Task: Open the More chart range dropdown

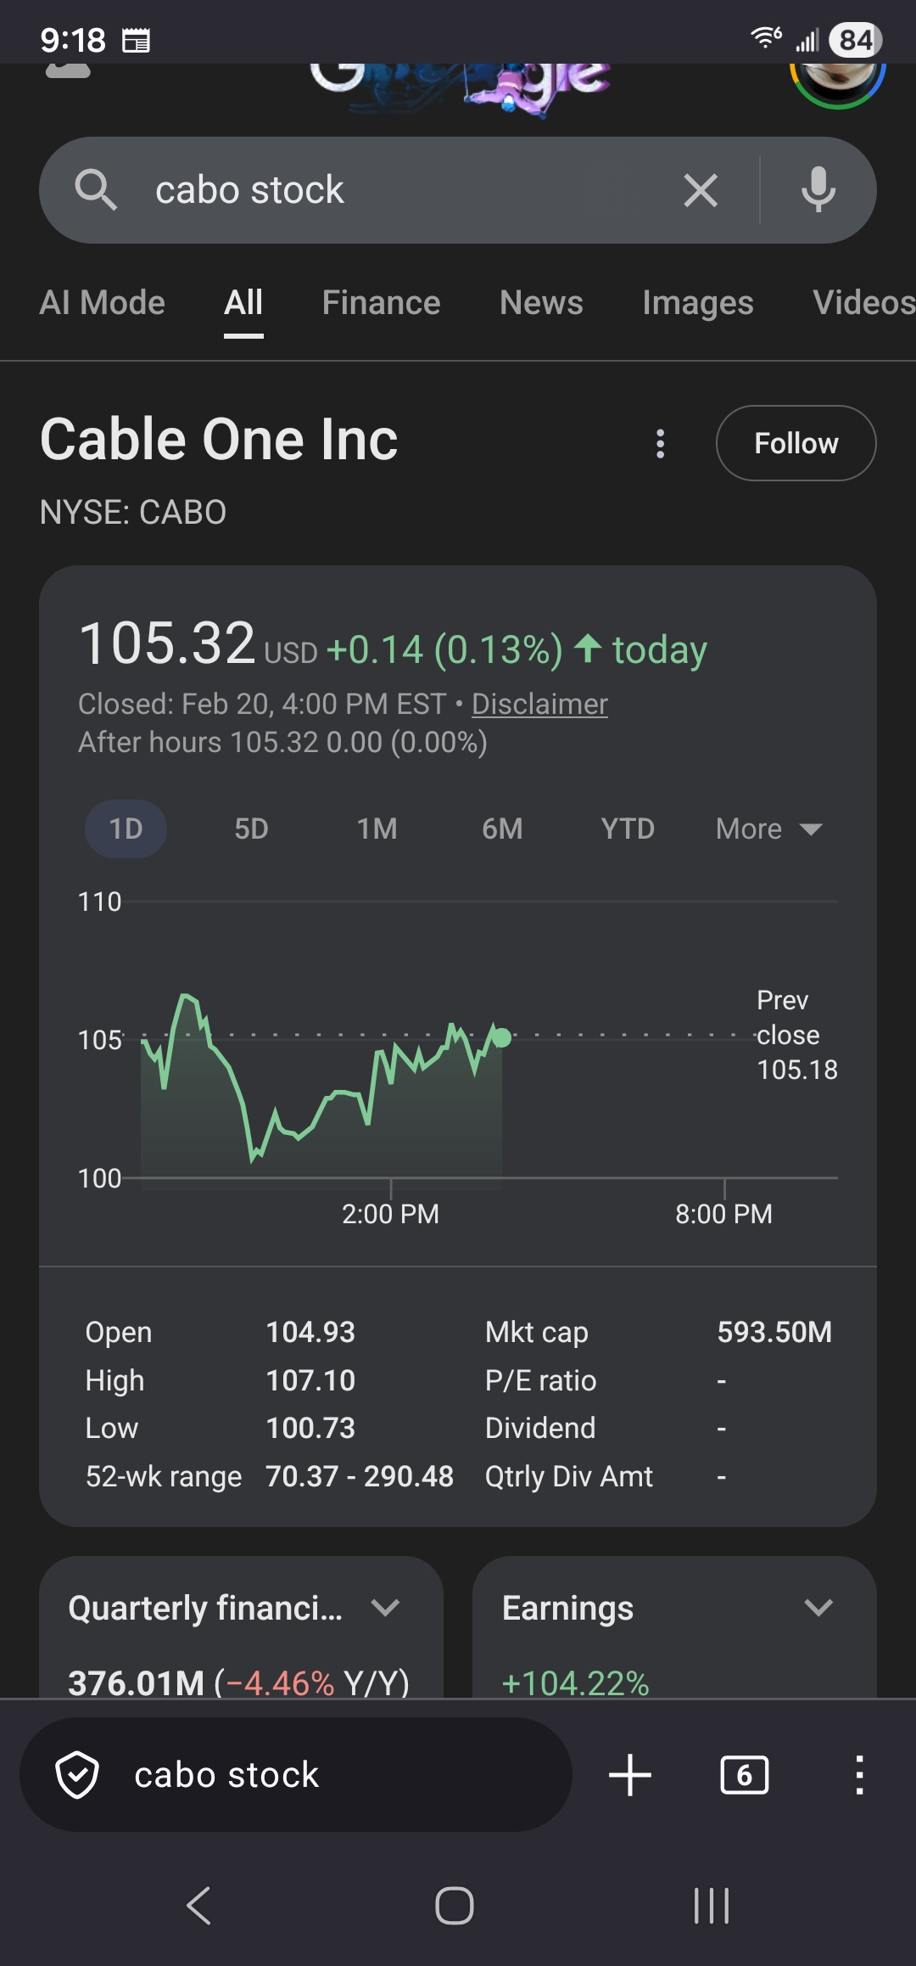Action: (768, 829)
